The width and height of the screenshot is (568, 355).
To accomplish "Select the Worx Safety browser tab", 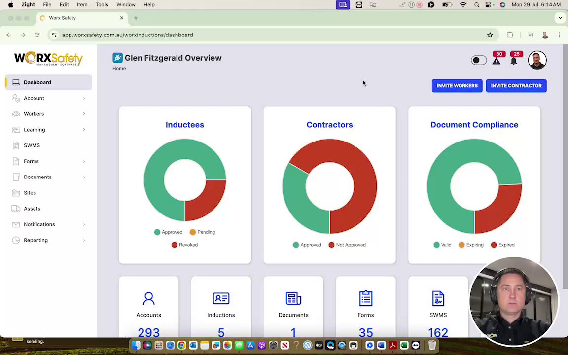I will [x=82, y=18].
